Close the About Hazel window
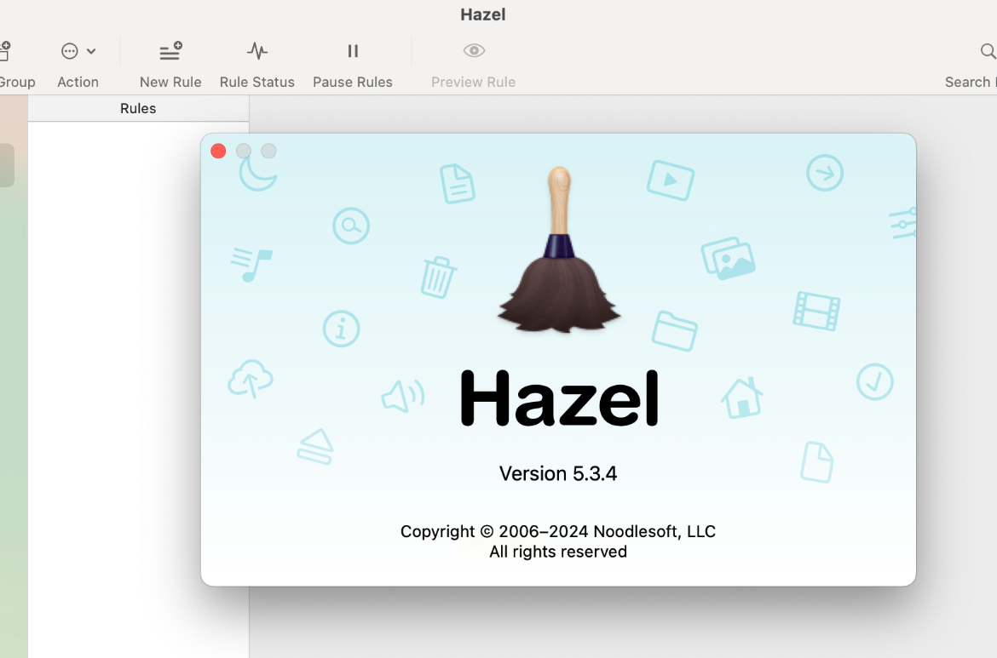Image resolution: width=997 pixels, height=658 pixels. point(218,152)
